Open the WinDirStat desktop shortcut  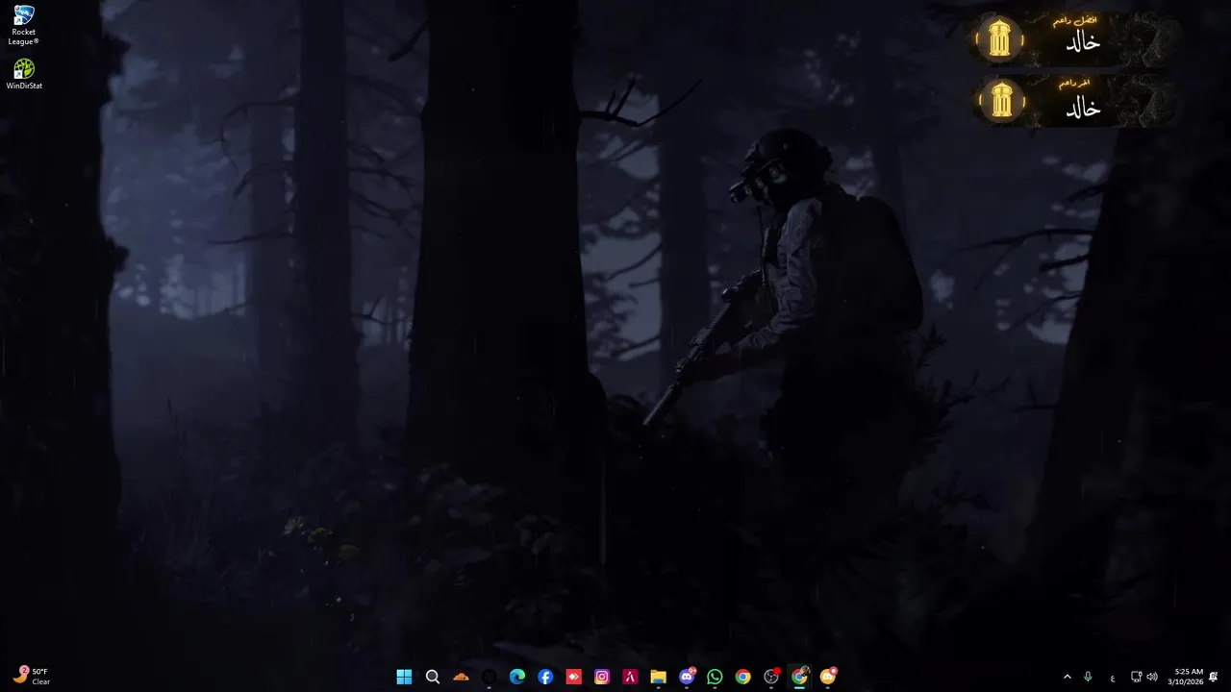(24, 75)
